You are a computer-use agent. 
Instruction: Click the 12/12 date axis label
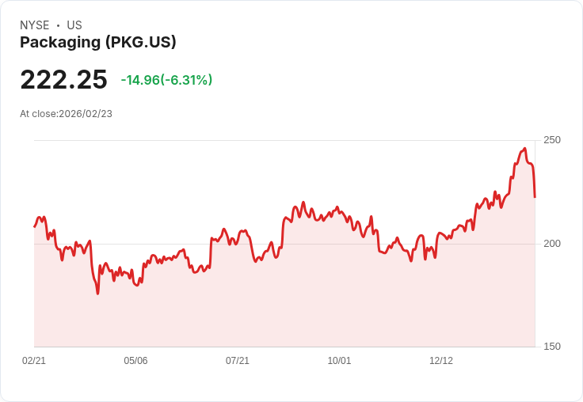pyautogui.click(x=441, y=360)
